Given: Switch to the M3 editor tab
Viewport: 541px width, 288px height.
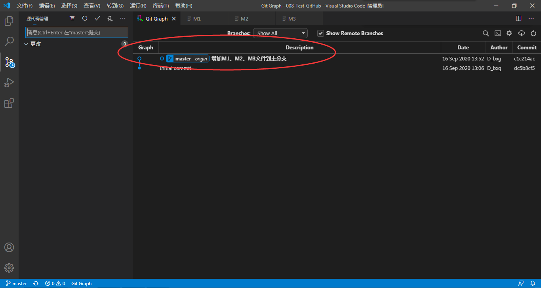Looking at the screenshot, I should [x=299, y=19].
